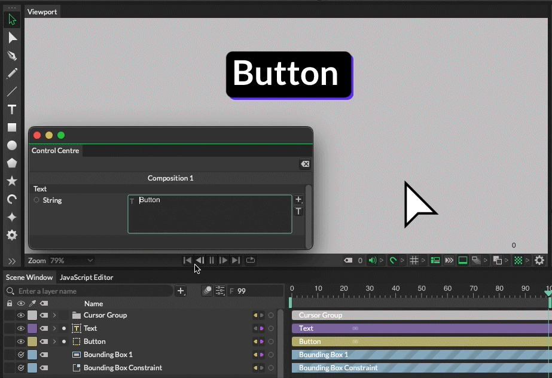Image resolution: width=552 pixels, height=378 pixels.
Task: Expand the Cursor Group layer
Action: click(54, 315)
